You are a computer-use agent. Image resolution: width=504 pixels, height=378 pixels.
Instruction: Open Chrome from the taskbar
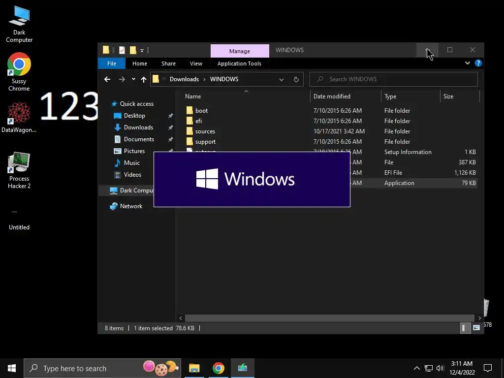tap(218, 368)
